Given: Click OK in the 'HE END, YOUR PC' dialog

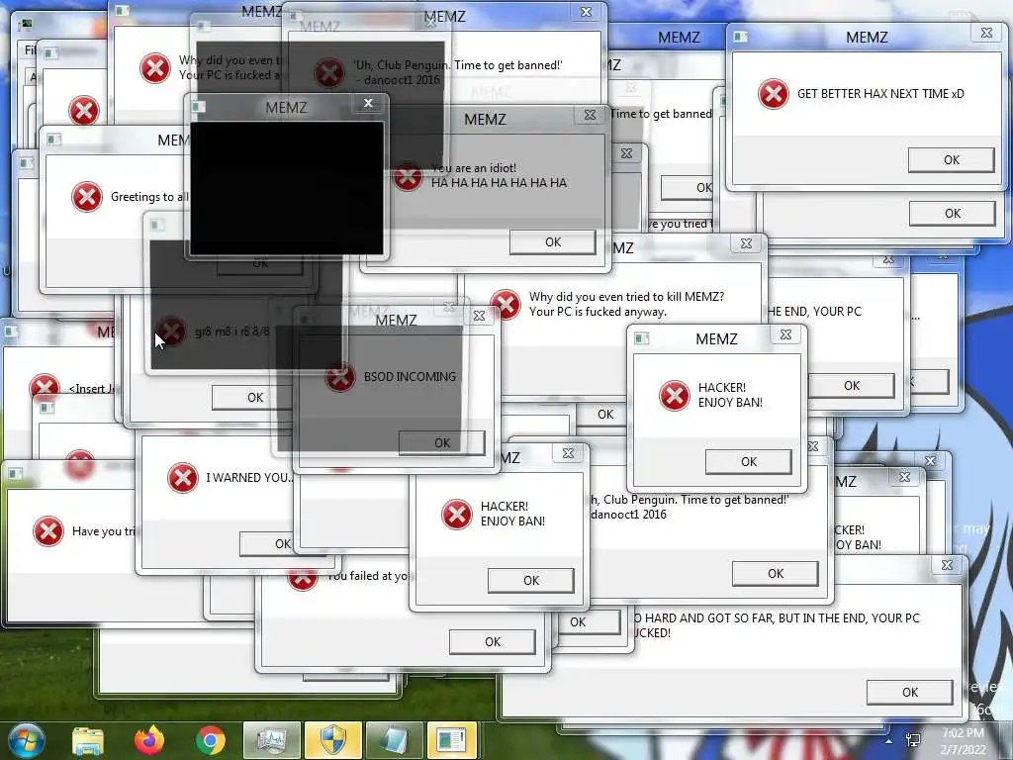Looking at the screenshot, I should [x=852, y=386].
